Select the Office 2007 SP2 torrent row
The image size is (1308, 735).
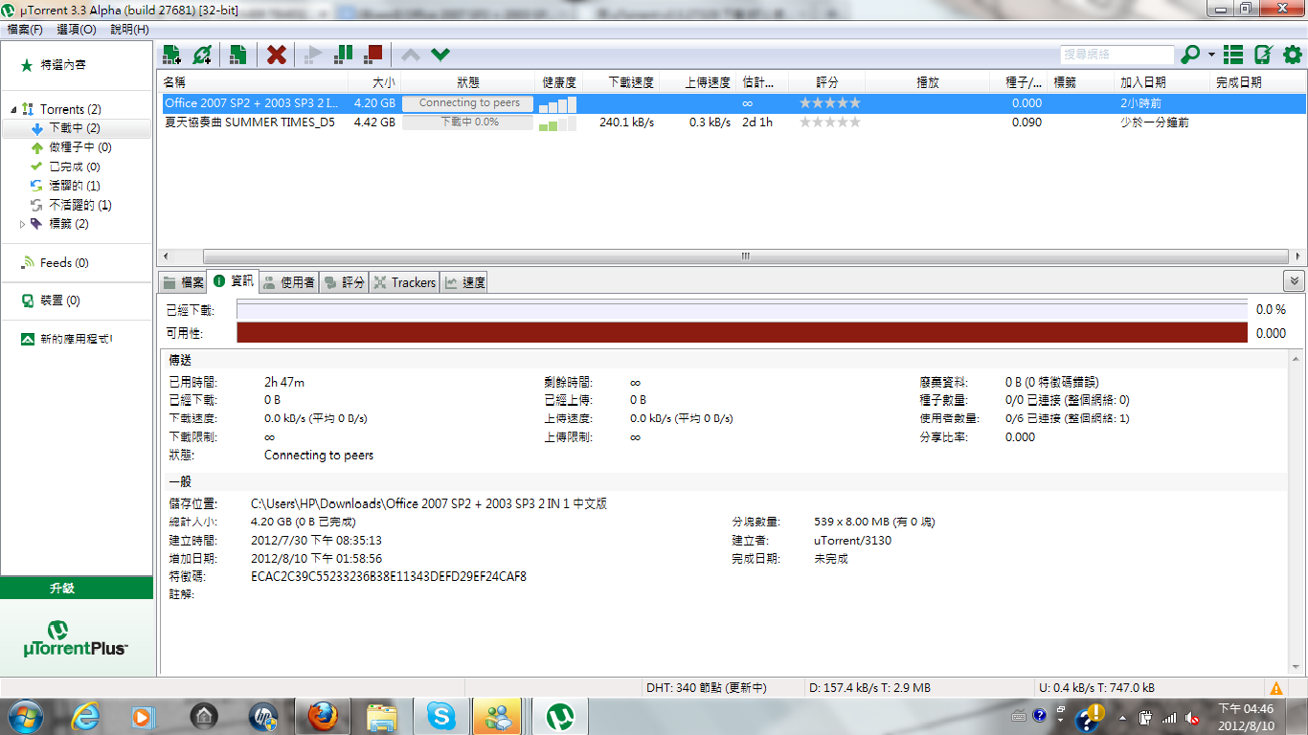(x=732, y=103)
